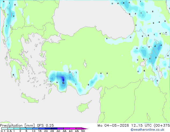170x132 pixels.
Task: Click the '(00+375' forecast offset text
Action: pyautogui.click(x=162, y=126)
